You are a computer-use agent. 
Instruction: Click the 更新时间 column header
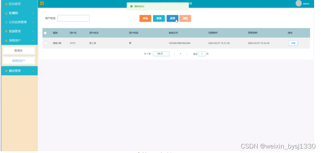coord(253,33)
